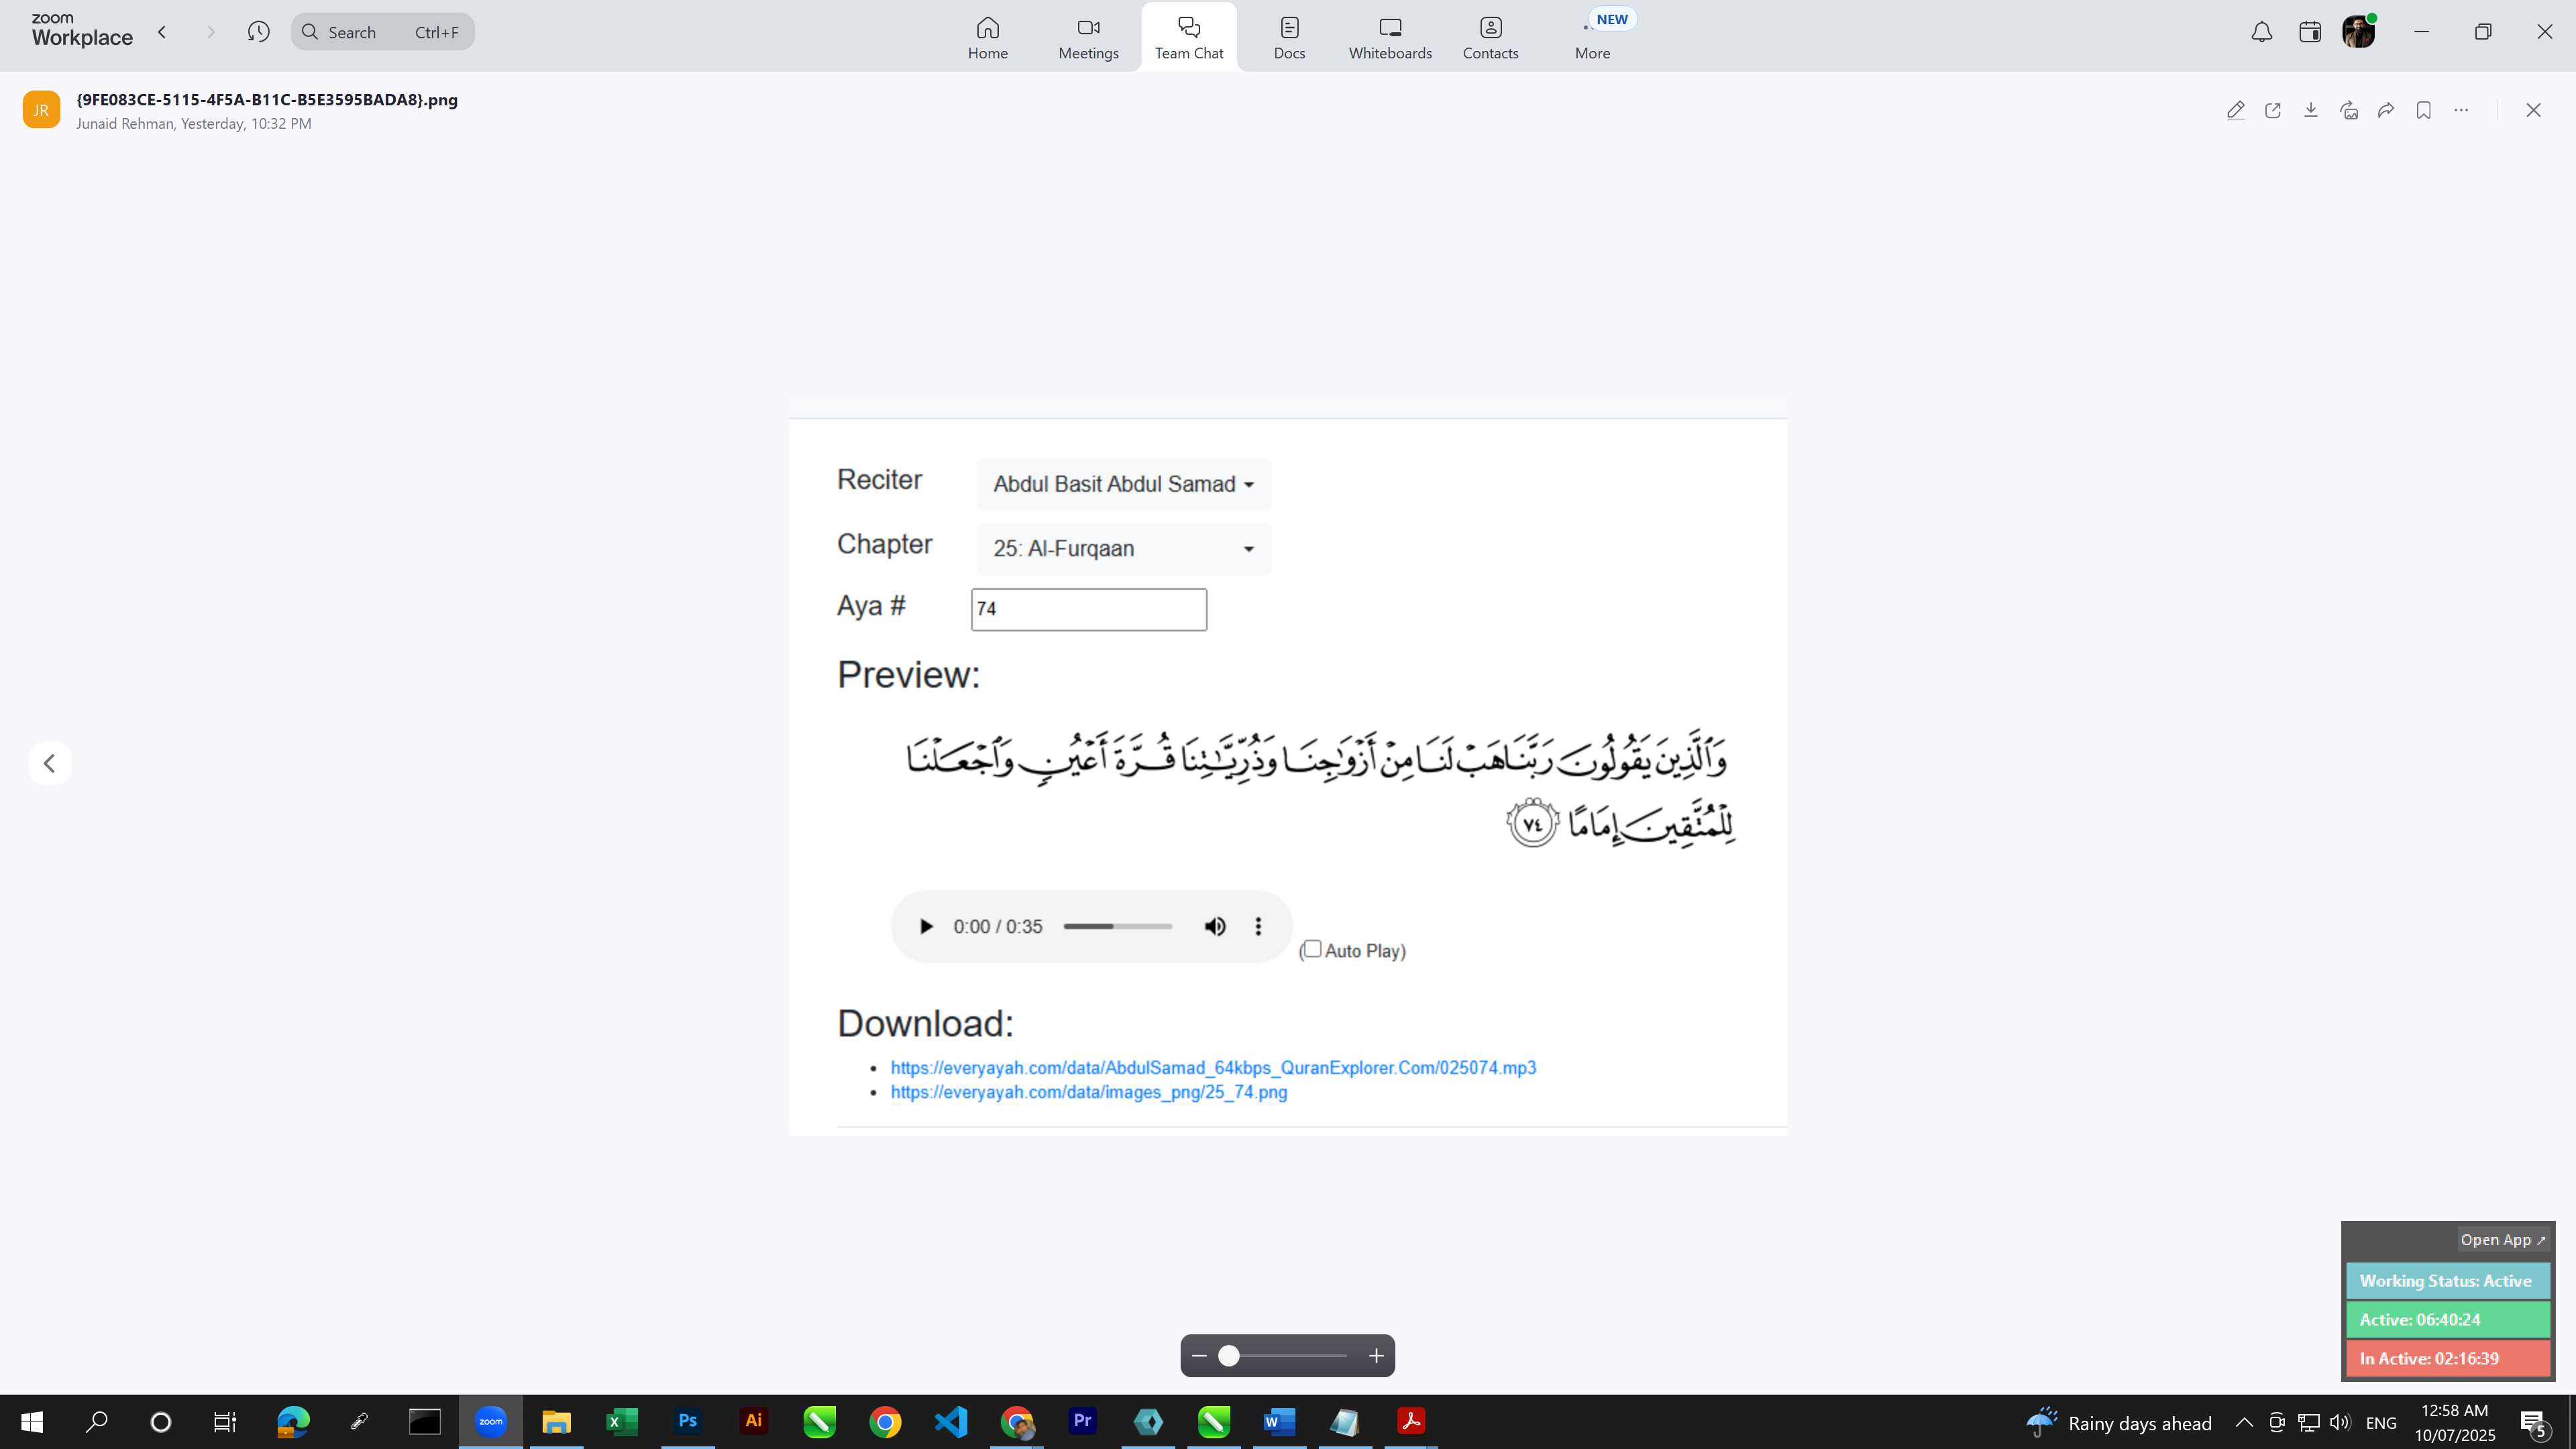Click the ENG language indicator

[x=2381, y=1423]
